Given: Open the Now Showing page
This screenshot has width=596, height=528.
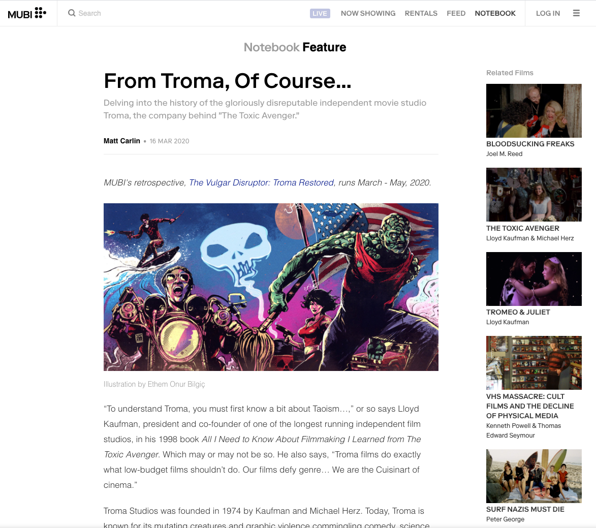Looking at the screenshot, I should pos(368,13).
